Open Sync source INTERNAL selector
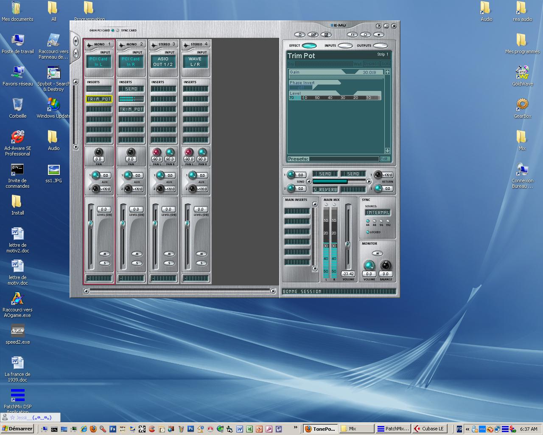Screen dimensions: 543x435 point(378,212)
